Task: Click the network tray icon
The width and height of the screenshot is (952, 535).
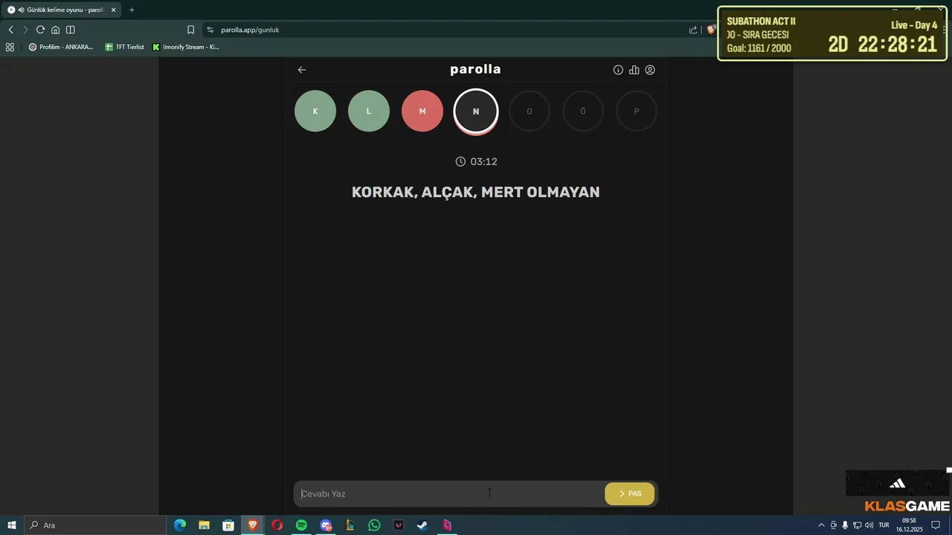Action: click(x=857, y=525)
